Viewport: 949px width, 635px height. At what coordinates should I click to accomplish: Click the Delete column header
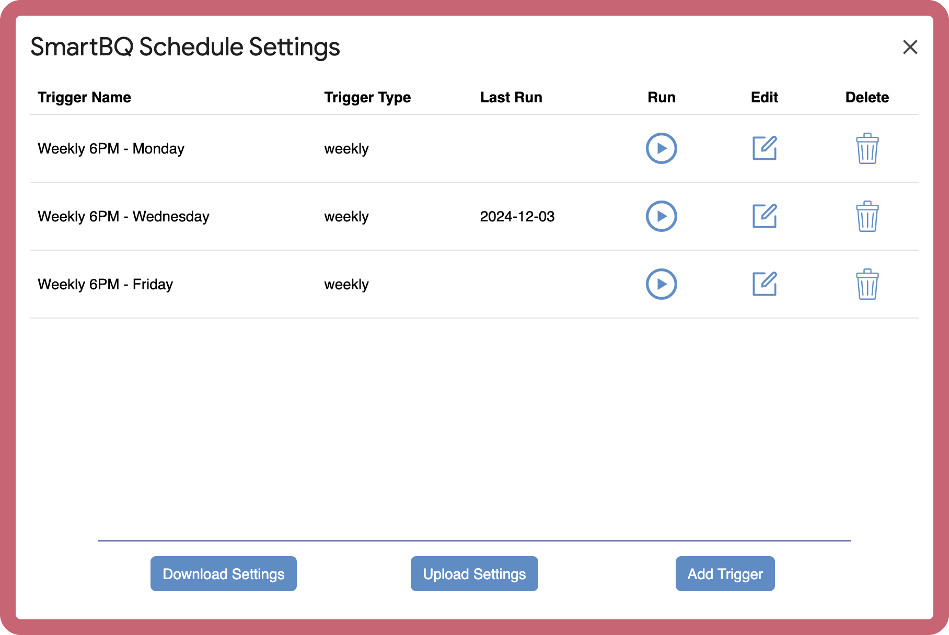[x=867, y=98]
